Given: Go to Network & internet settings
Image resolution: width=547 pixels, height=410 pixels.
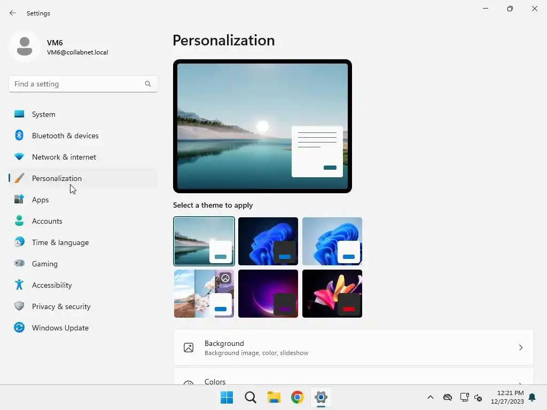Looking at the screenshot, I should [83, 157].
